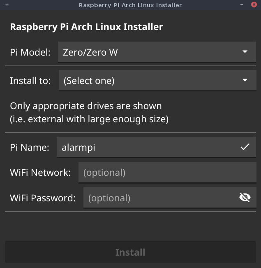Click the "Only appropriate drives are shown" note
This screenshot has width=261, height=268.
85,106
